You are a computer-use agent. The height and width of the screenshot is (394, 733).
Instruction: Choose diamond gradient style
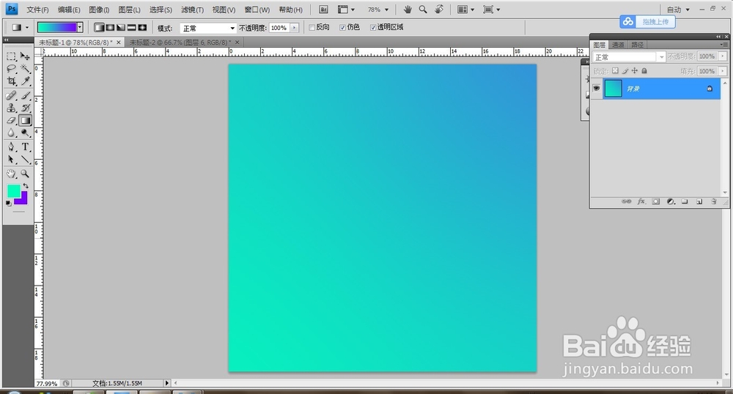(x=142, y=28)
